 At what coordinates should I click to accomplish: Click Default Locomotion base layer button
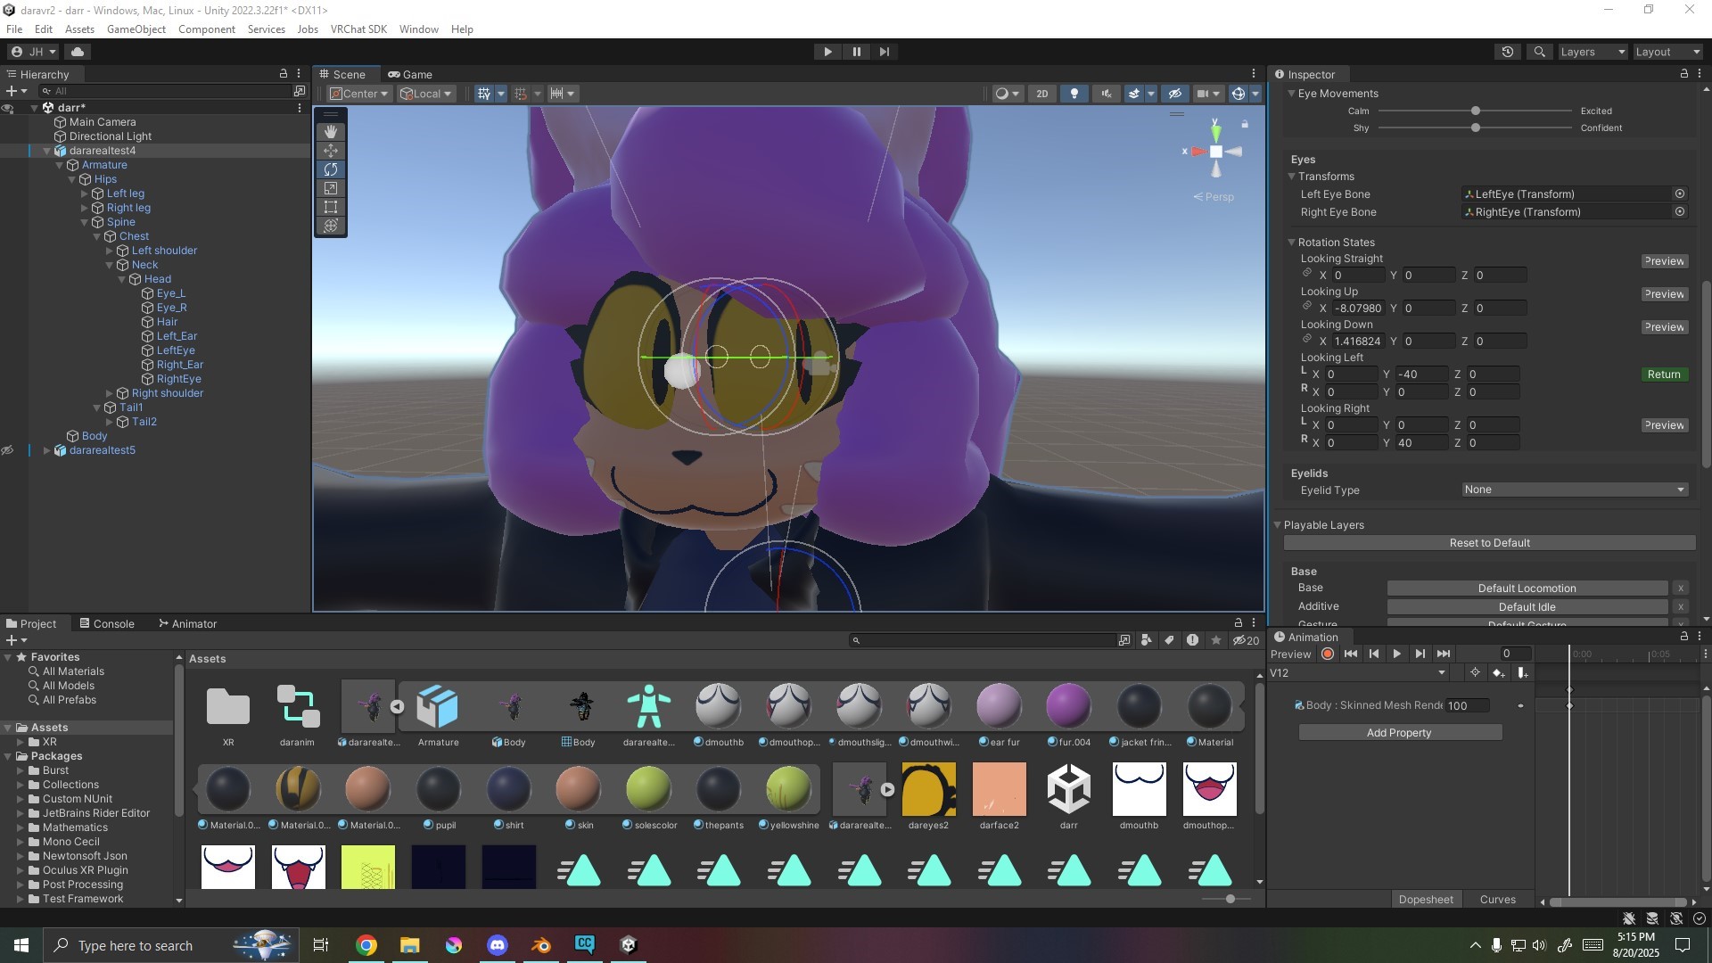1527,588
